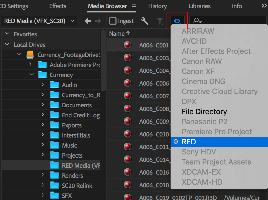Expand the Audio folder
Image resolution: width=268 pixels, height=200 pixels.
[43, 85]
